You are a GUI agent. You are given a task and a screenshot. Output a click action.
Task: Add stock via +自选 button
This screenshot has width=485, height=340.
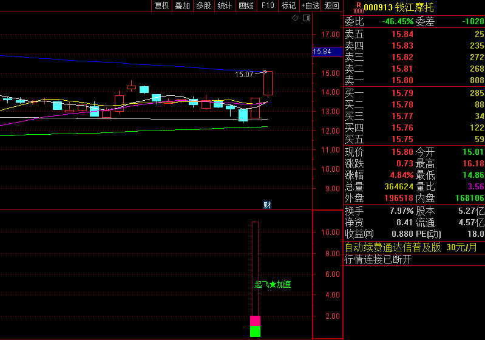tap(311, 5)
